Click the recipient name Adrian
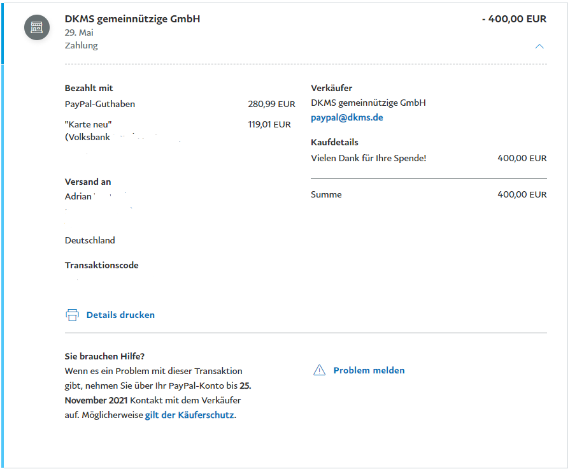 (78, 196)
